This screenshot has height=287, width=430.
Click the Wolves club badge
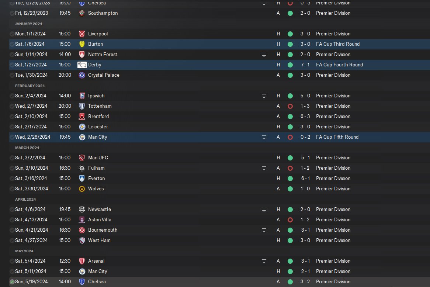[82, 189]
